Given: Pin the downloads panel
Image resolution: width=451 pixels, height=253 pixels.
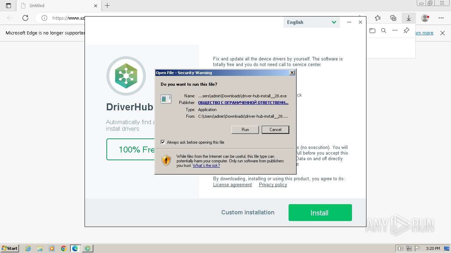Looking at the screenshot, I should pyautogui.click(x=406, y=31).
